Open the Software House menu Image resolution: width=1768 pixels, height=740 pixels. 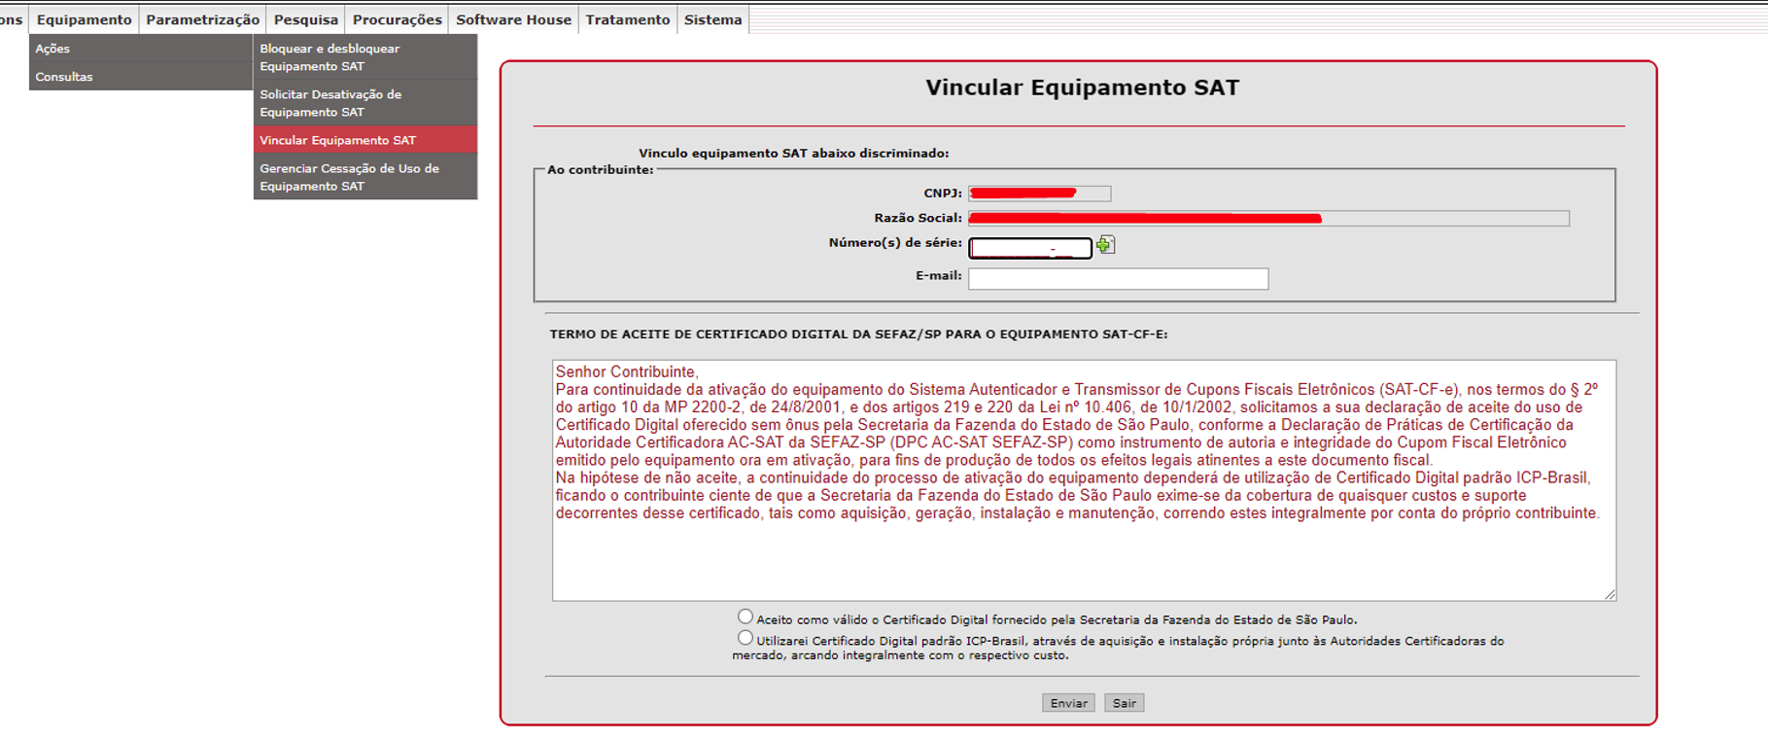[x=513, y=19]
